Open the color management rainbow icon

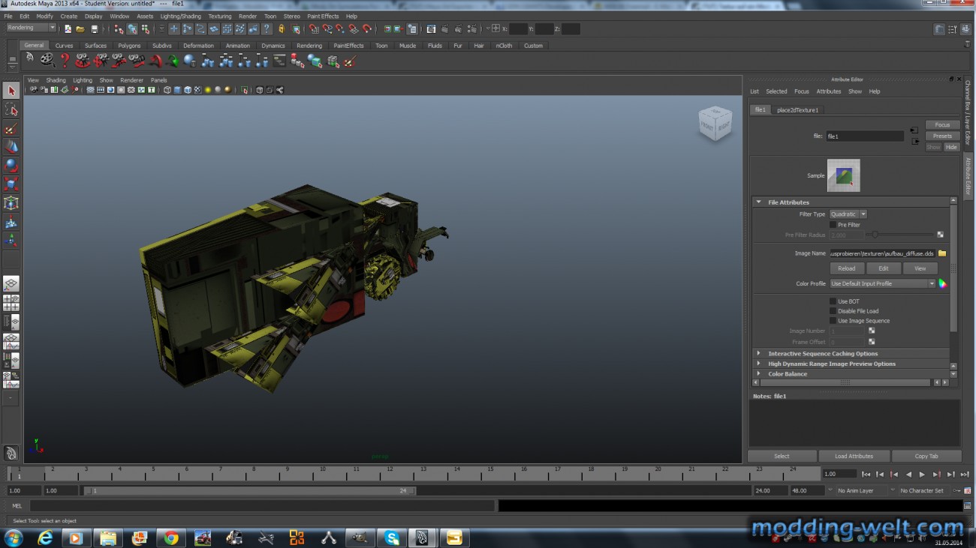942,283
